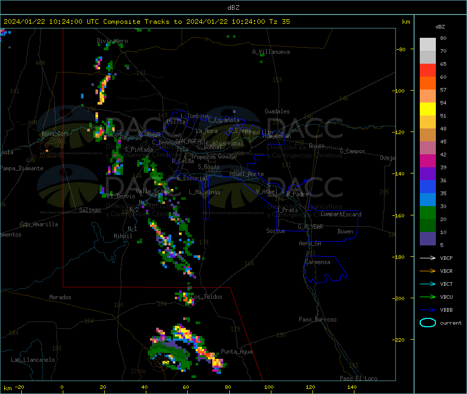Click the Composite Tracks timestamp header text

click(147, 22)
